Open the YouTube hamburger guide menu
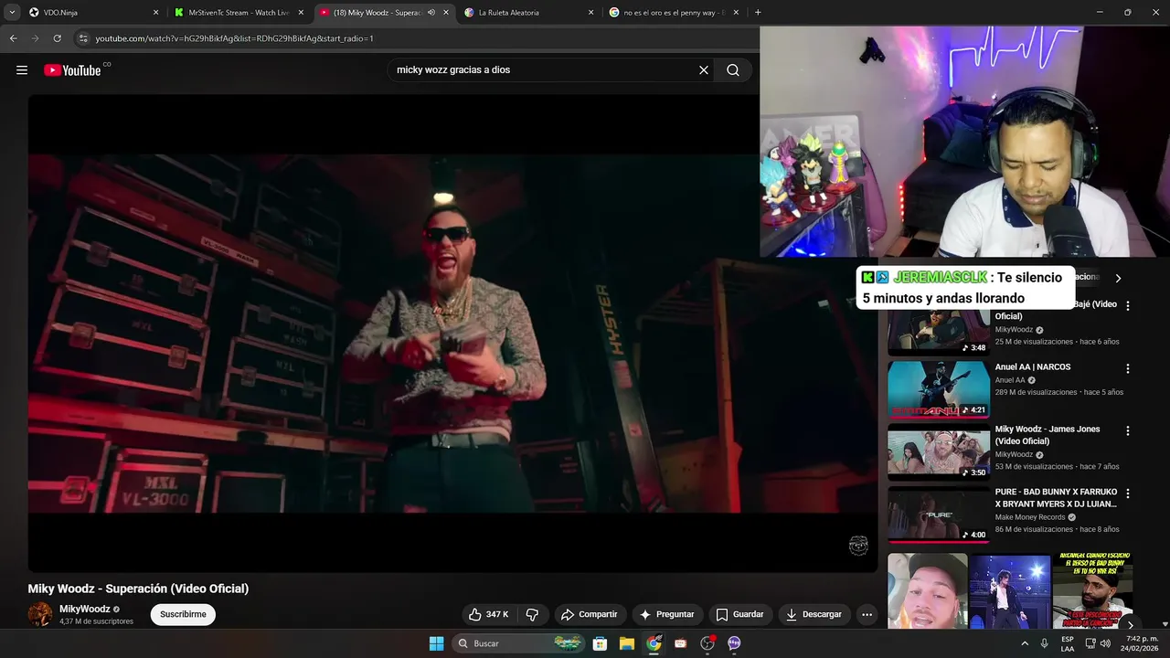The width and height of the screenshot is (1170, 658). 22,70
